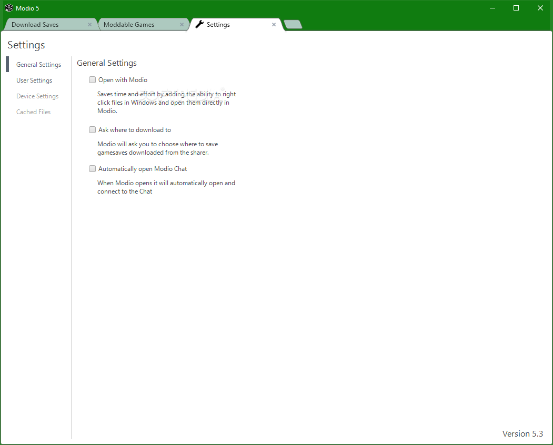Select Device Settings in the sidebar
The width and height of the screenshot is (553, 445).
(x=37, y=96)
